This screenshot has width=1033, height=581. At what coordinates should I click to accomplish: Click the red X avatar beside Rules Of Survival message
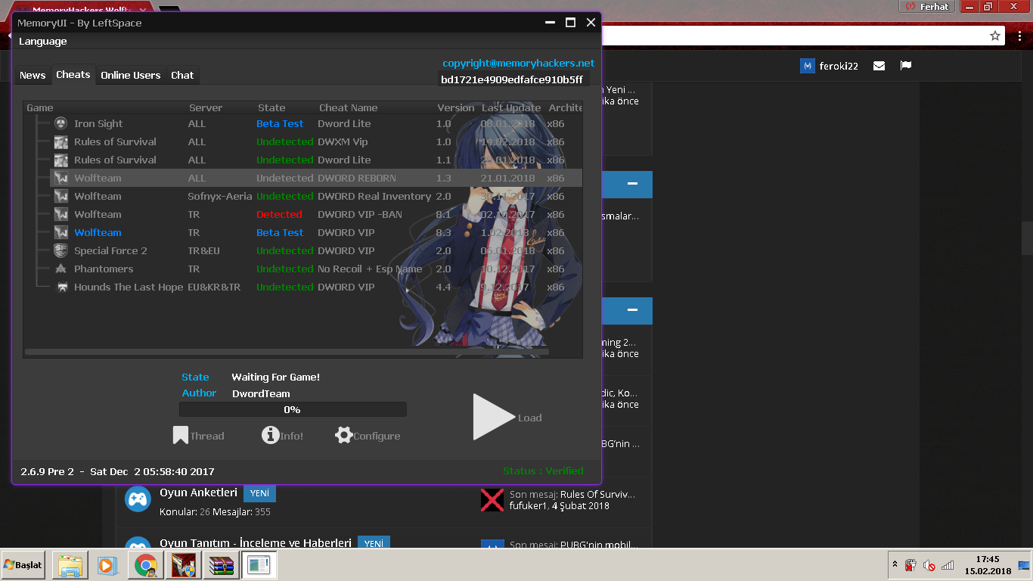click(x=492, y=499)
